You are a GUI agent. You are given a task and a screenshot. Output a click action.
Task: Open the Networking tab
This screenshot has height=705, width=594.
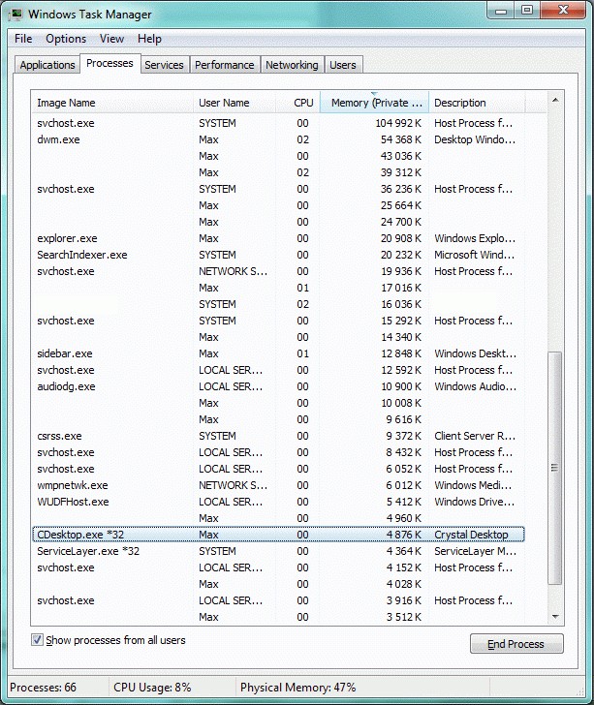[x=292, y=65]
